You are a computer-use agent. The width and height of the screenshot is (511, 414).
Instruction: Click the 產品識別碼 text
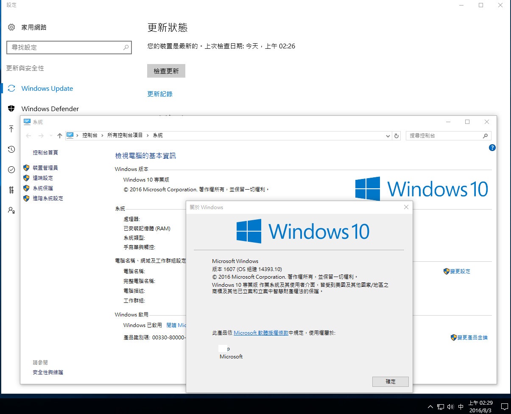pyautogui.click(x=154, y=337)
